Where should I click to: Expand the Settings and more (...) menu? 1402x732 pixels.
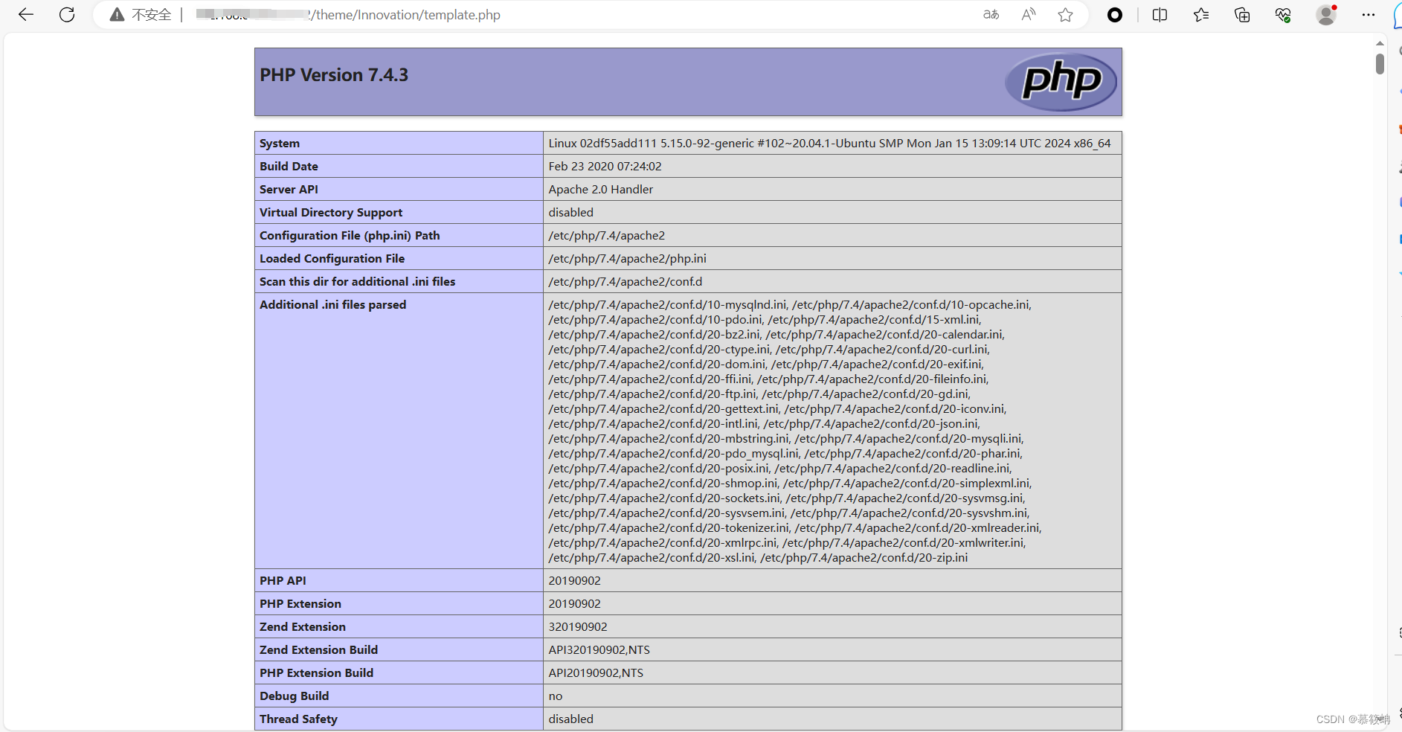(1369, 15)
